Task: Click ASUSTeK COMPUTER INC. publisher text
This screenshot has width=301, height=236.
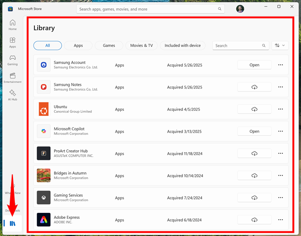Action: click(73, 156)
